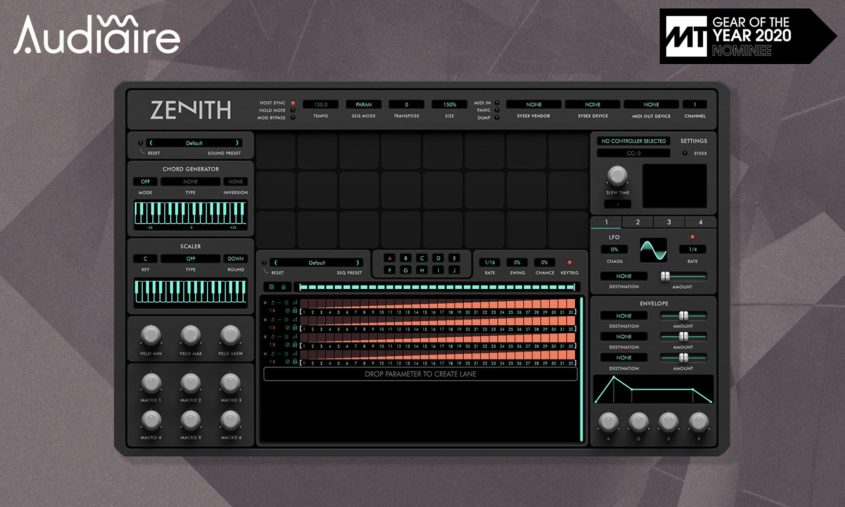Open the MIDI Out Device dropdown
The width and height of the screenshot is (845, 507).
[x=651, y=105]
